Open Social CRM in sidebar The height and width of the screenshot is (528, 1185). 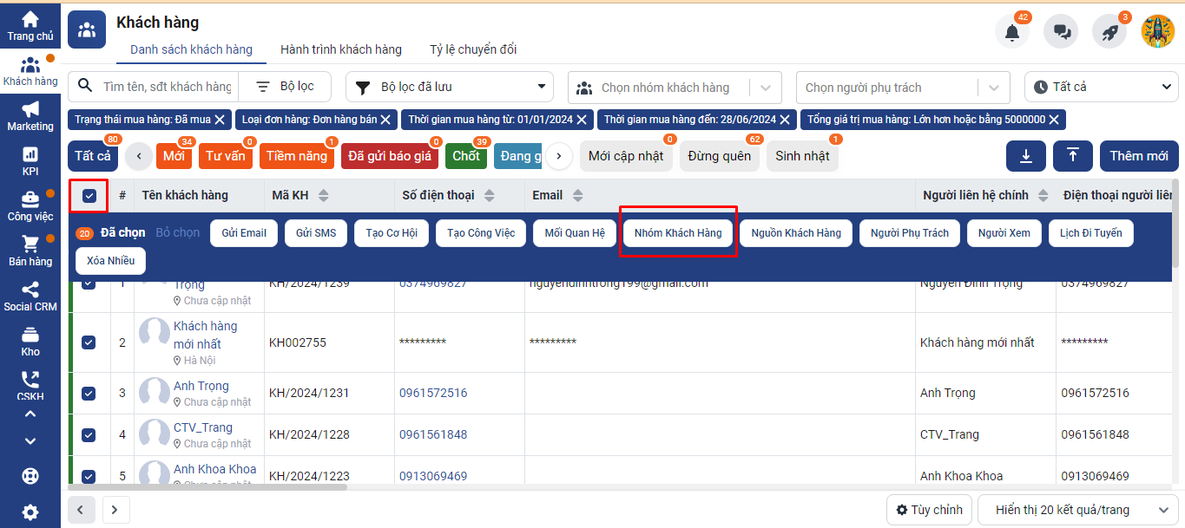tap(30, 296)
